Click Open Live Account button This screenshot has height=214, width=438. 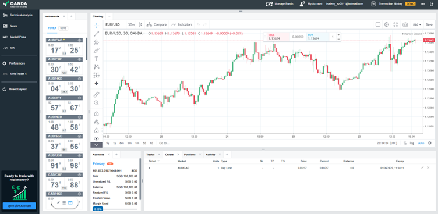(19, 206)
